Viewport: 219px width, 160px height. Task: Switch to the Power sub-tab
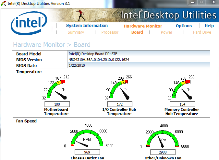(166, 32)
